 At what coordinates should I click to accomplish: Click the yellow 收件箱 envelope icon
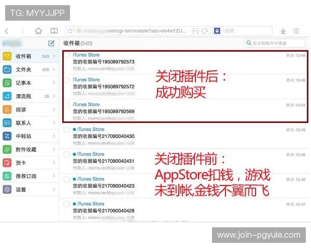[7, 56]
